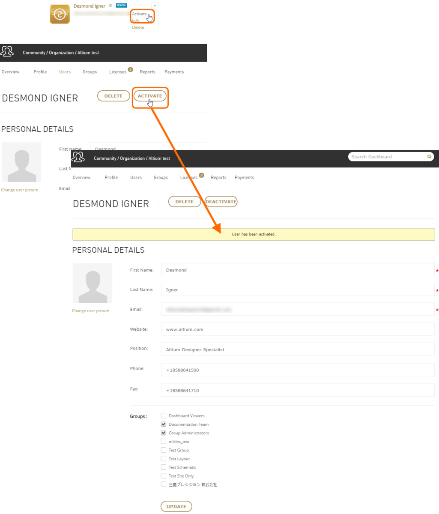Switch to the Reports tab
The image size is (439, 514).
coord(218,177)
